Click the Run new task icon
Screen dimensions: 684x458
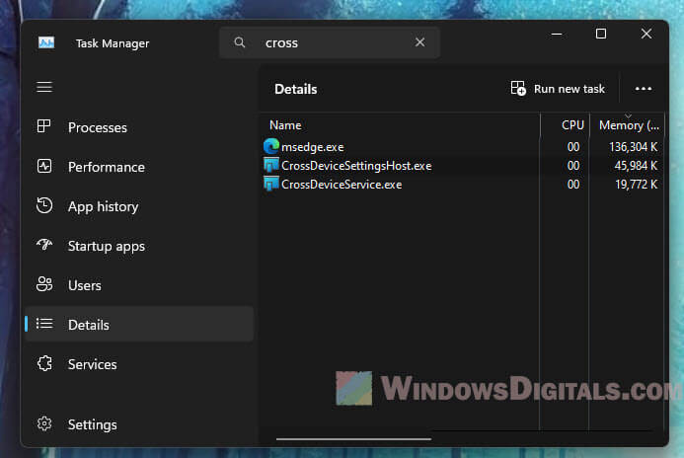coord(518,89)
